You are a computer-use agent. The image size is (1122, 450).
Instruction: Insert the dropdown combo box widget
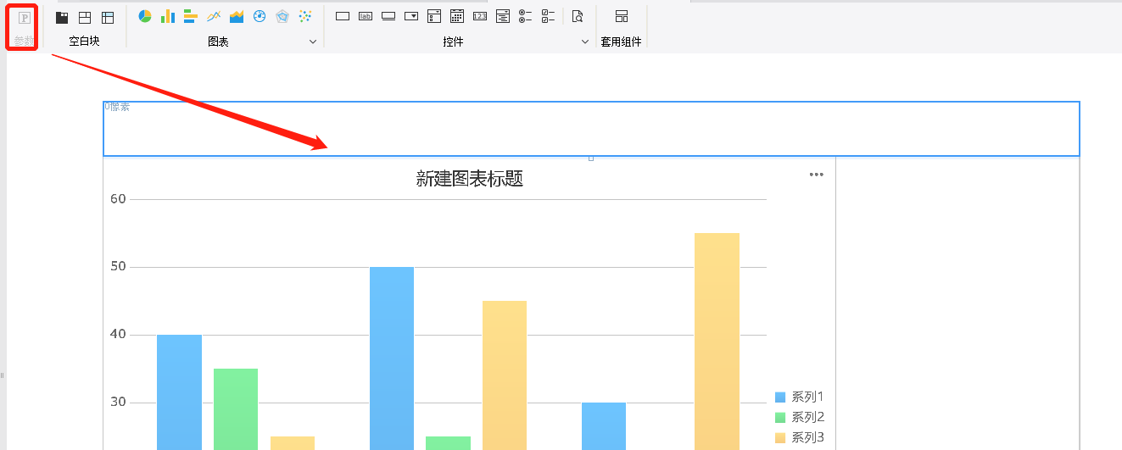(x=411, y=16)
